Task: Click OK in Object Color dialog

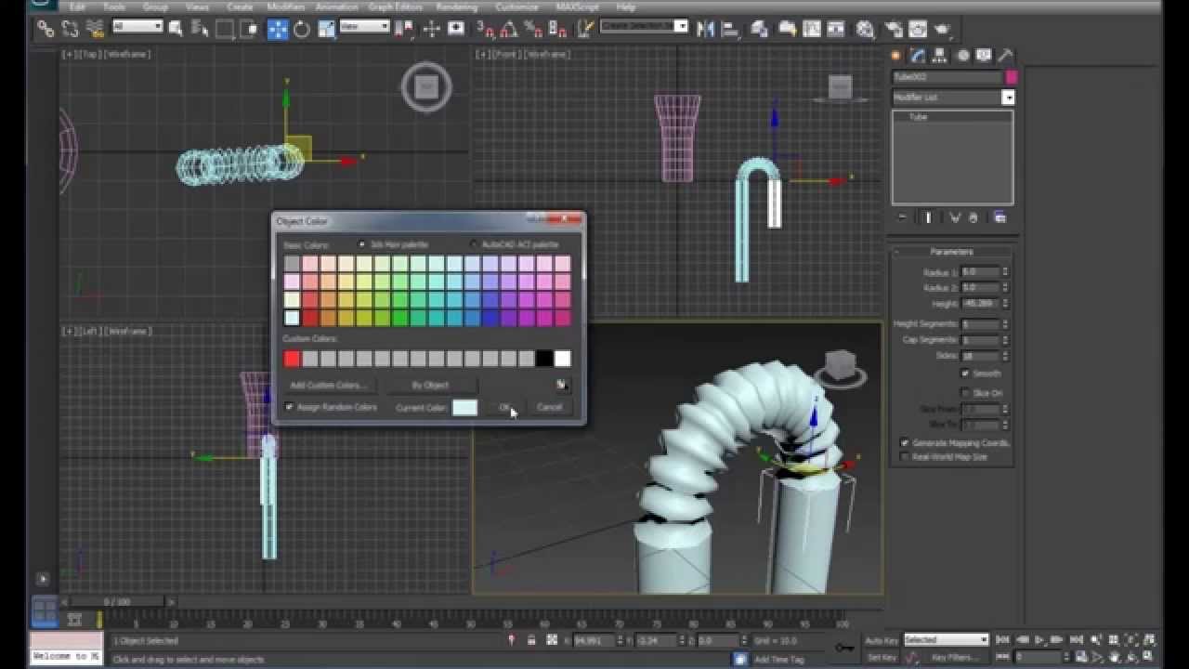Action: click(505, 407)
